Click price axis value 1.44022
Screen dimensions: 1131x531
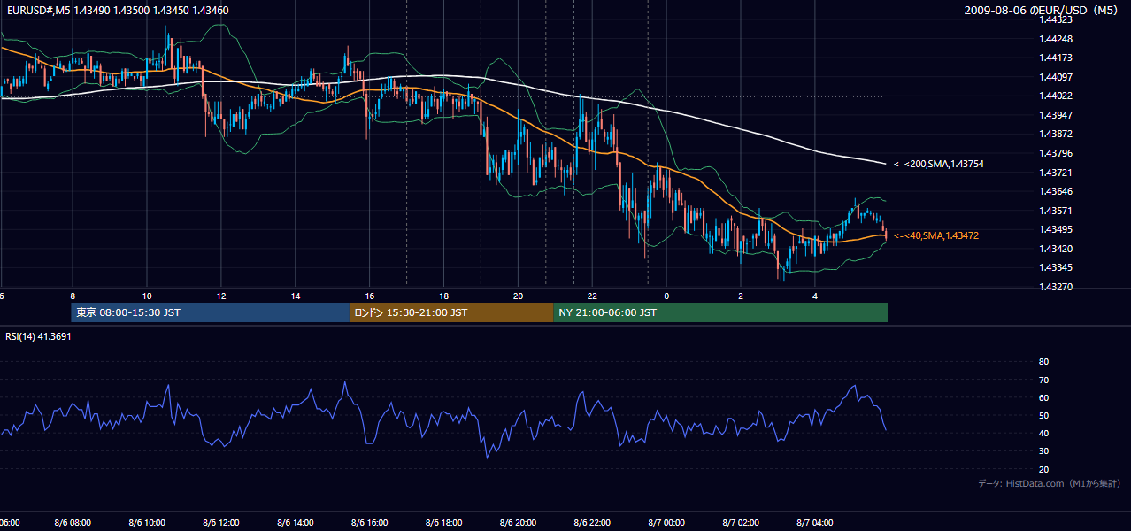click(x=1057, y=96)
